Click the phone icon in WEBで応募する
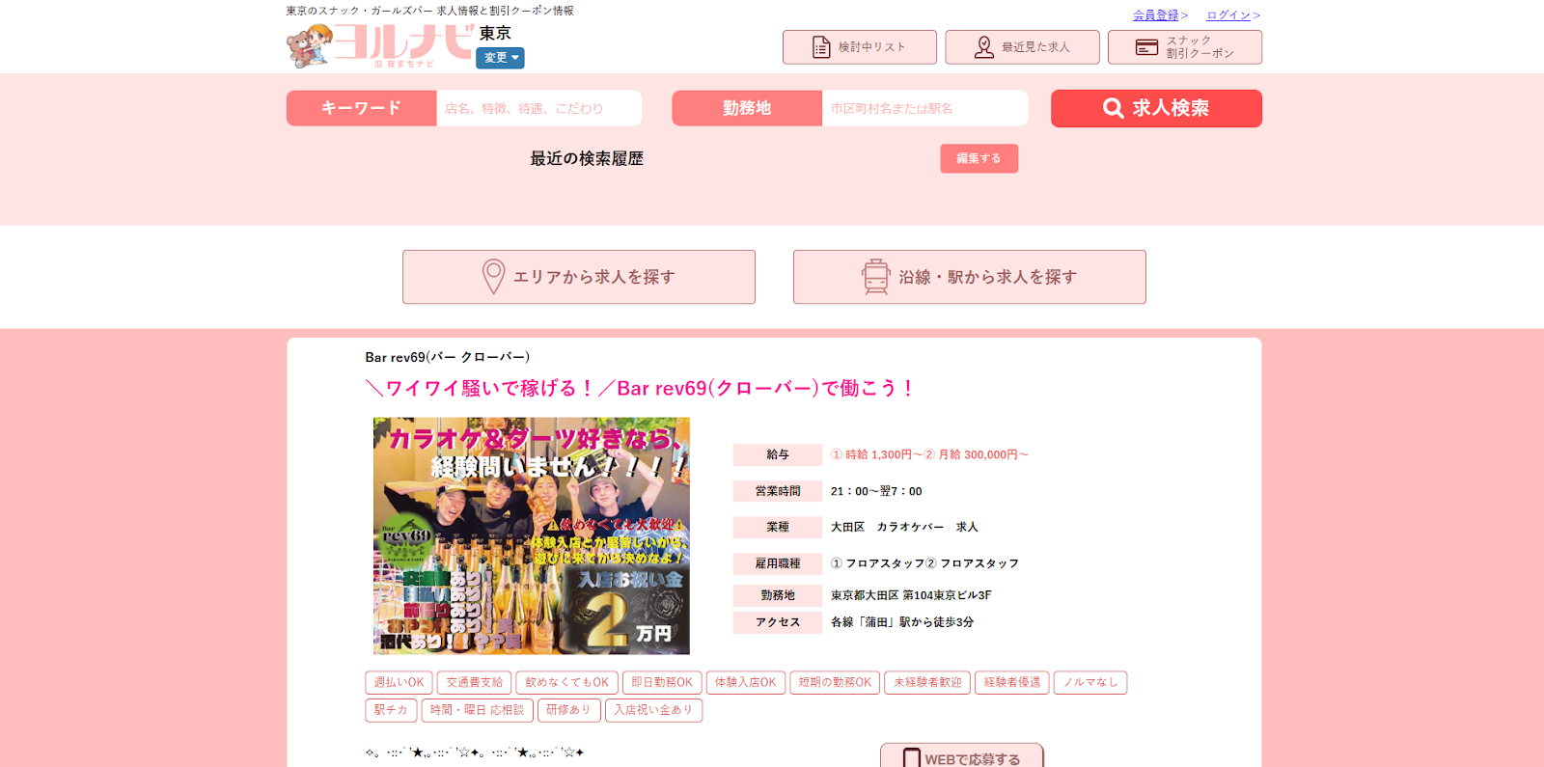 click(x=912, y=758)
